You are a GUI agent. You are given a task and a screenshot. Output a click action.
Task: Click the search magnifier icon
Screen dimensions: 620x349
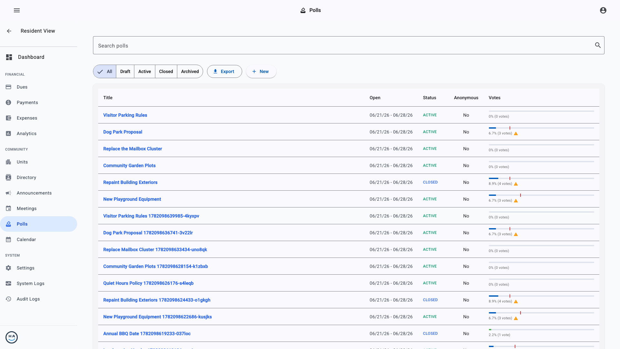(x=598, y=45)
